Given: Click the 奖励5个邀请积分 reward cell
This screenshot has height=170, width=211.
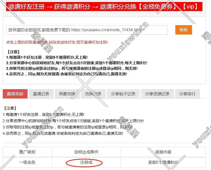Looking at the screenshot, I should [x=163, y=162].
